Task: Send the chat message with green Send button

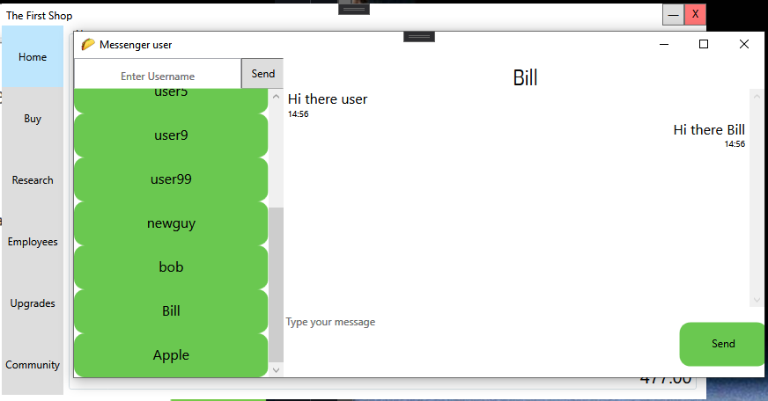Action: (722, 344)
